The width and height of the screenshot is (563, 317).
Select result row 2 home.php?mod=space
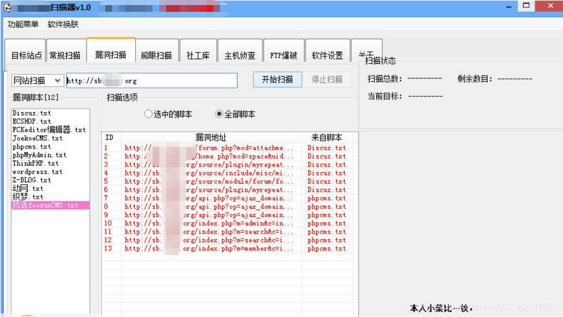(230, 156)
